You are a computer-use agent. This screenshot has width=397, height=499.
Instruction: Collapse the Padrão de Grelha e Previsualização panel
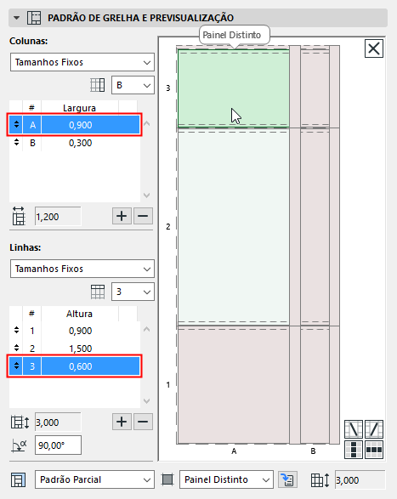point(16,18)
